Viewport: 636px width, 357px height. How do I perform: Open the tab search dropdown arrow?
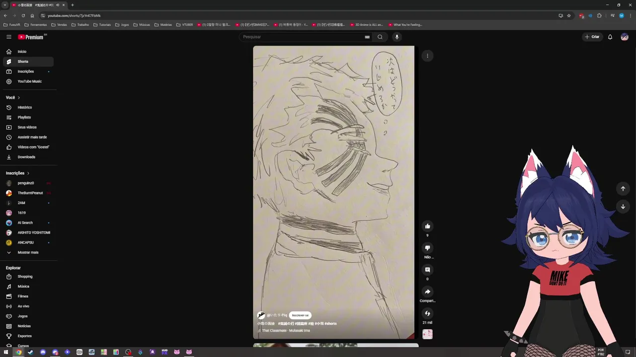[x=5, y=5]
